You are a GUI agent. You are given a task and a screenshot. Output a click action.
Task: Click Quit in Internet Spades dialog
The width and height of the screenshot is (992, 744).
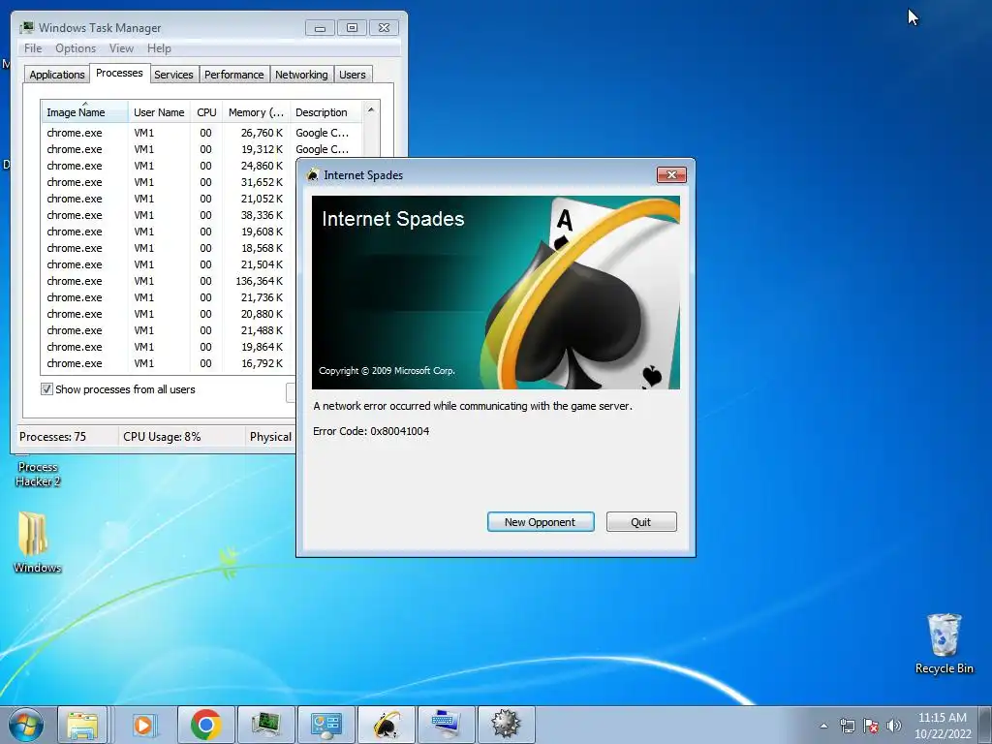(641, 522)
